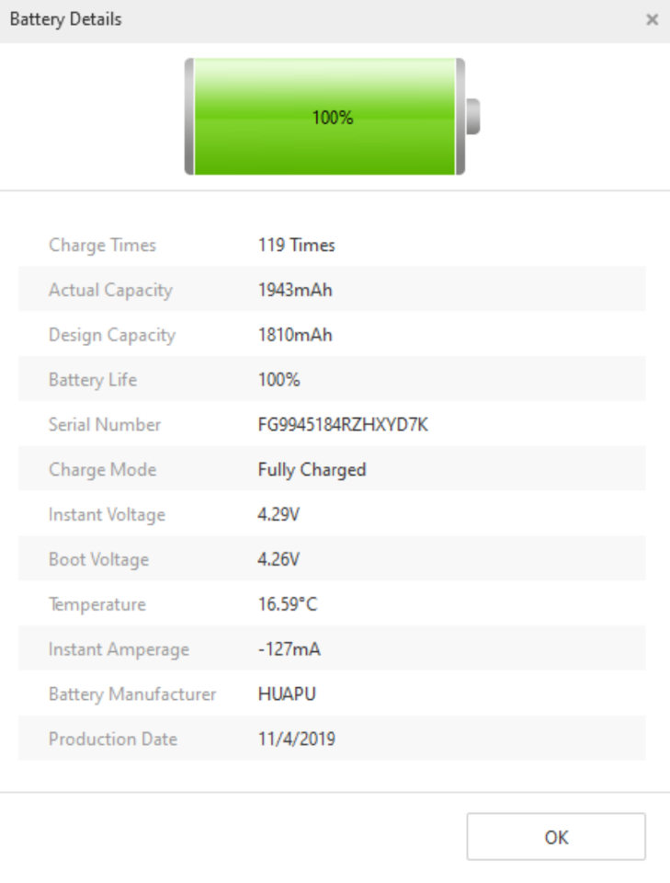Click the 16.59°C temperature reading
This screenshot has width=670, height=883.
pyautogui.click(x=288, y=604)
